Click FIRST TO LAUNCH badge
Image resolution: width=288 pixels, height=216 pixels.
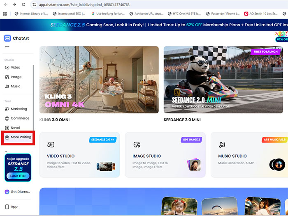pyautogui.click(x=266, y=52)
